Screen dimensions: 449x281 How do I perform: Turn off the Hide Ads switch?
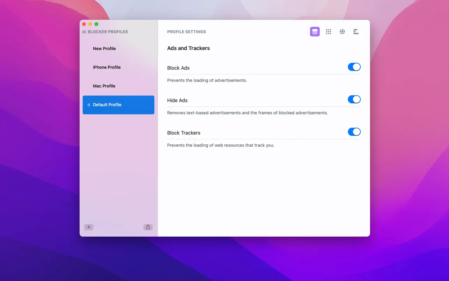(354, 100)
